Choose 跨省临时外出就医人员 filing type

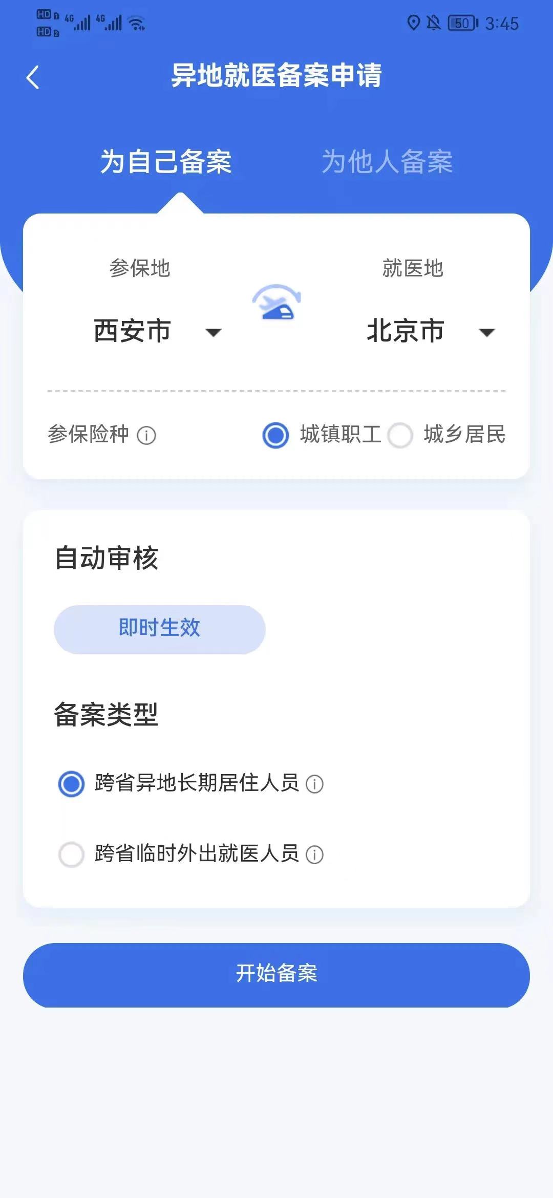[71, 854]
